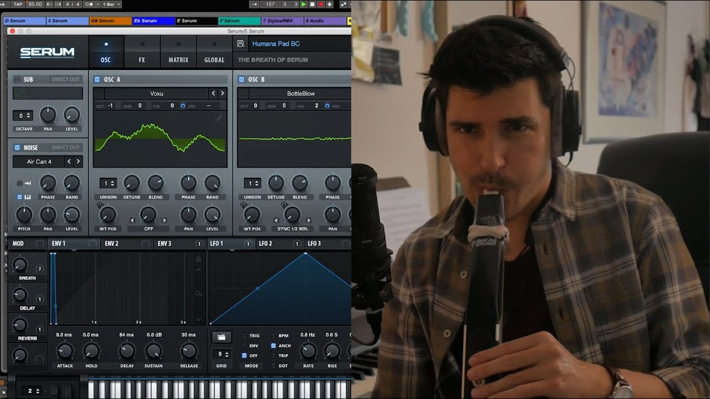Click OSC A warp mode next arrow near OFF
This screenshot has width=710, height=399.
click(164, 221)
